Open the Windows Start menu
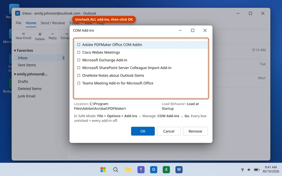This screenshot has width=282, height=176. click(103, 169)
